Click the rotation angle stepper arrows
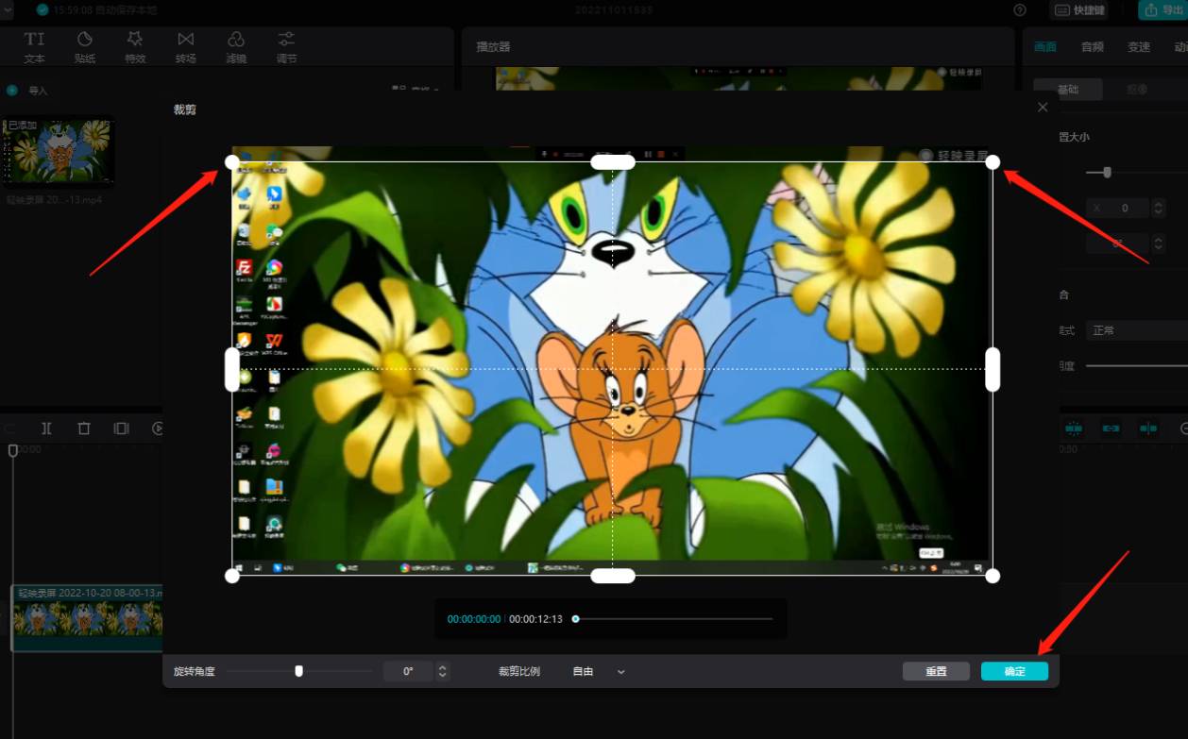The width and height of the screenshot is (1188, 739). (x=443, y=672)
